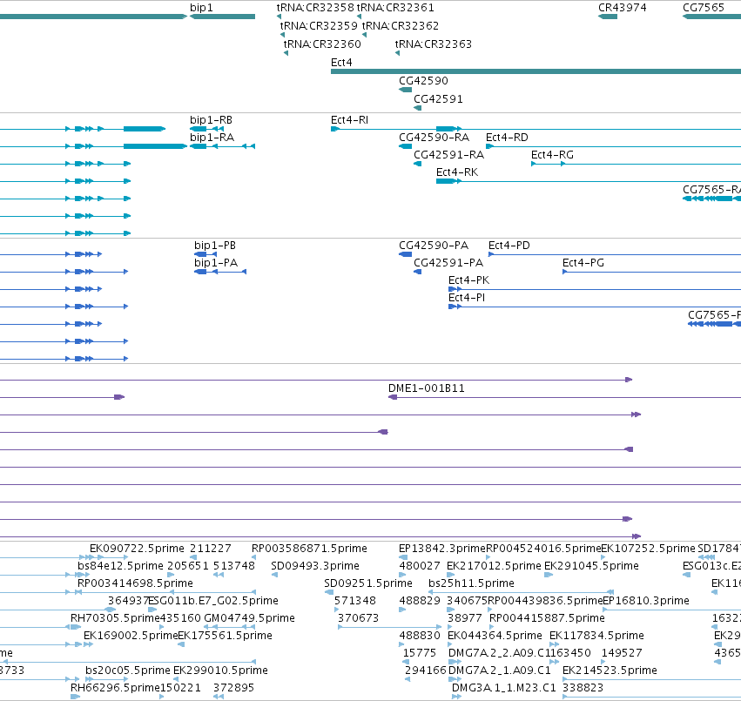Select the tRNA:CR32360 feature label
741x701 pixels.
tap(322, 44)
